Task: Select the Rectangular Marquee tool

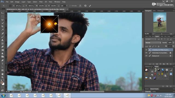Action: pos(2,16)
